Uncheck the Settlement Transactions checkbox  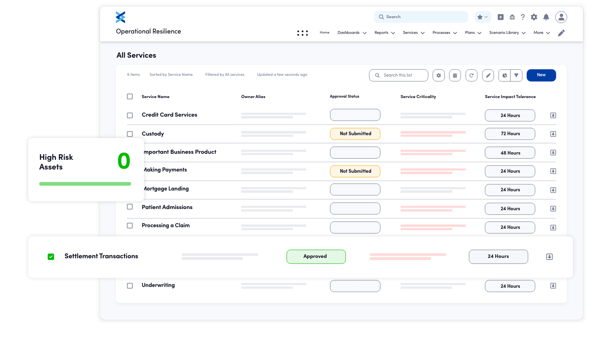51,257
